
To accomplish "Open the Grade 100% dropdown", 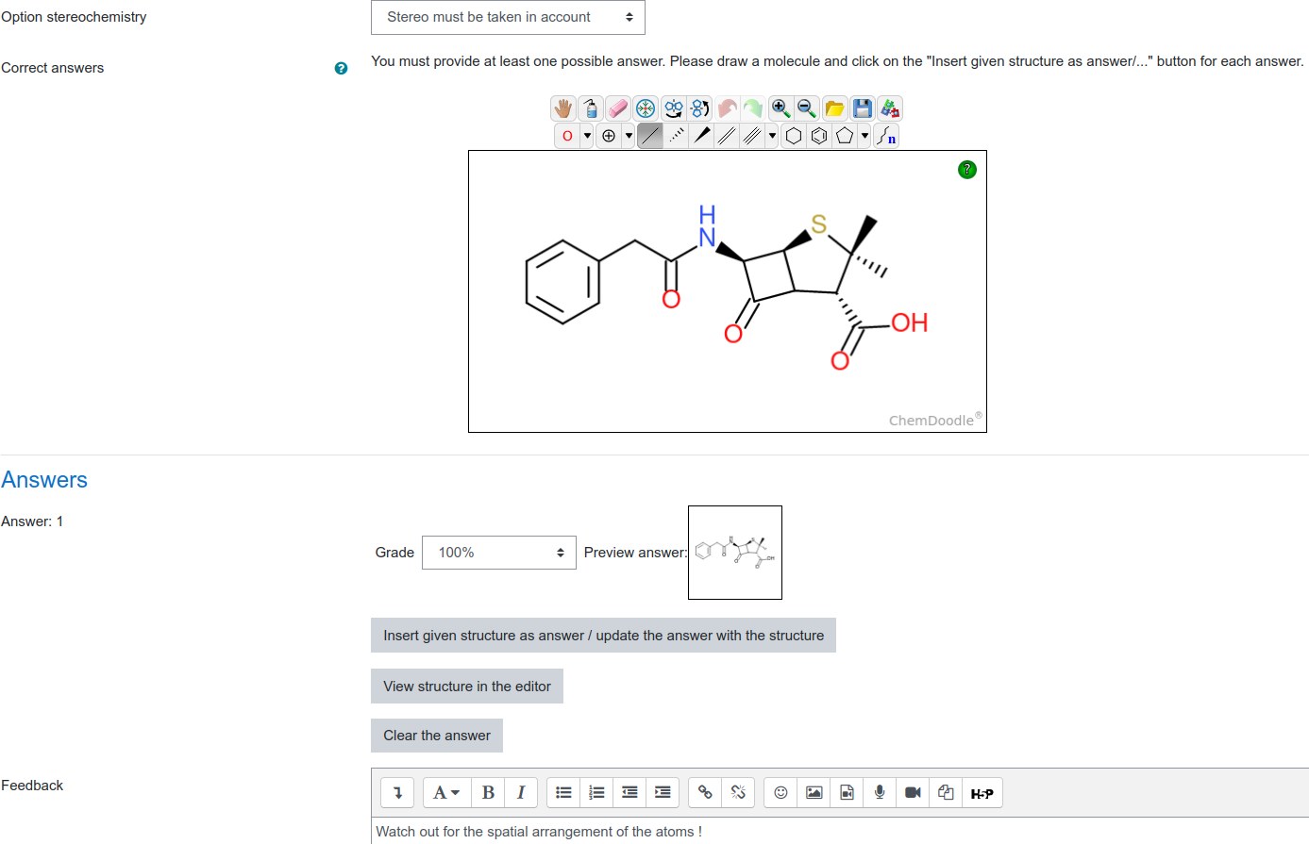I will point(499,553).
